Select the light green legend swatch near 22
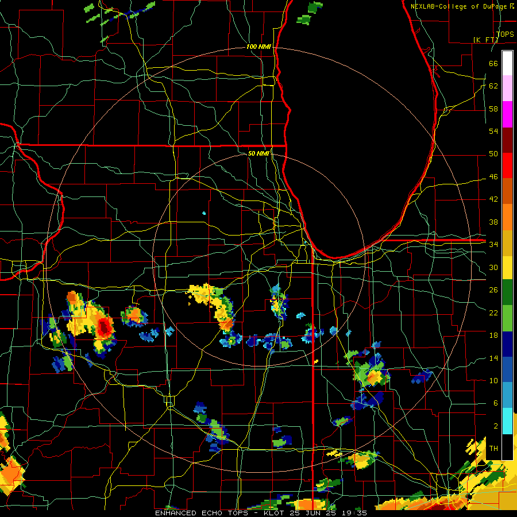The image size is (517, 517). tap(507, 318)
